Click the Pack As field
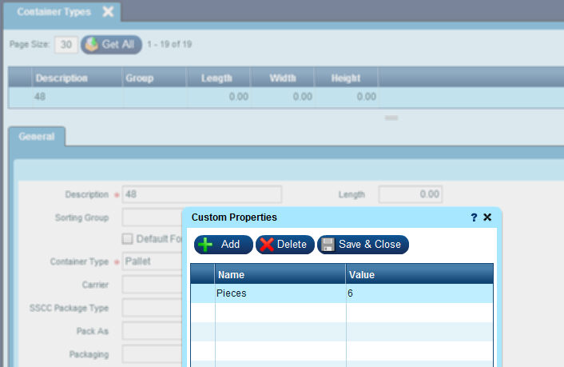This screenshot has height=367, width=564. tap(153, 331)
